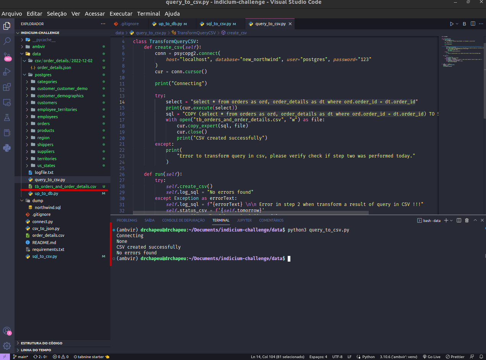Open a new terminal with the plus icon
Image resolution: width=486 pixels, height=360 pixels.
[446, 220]
